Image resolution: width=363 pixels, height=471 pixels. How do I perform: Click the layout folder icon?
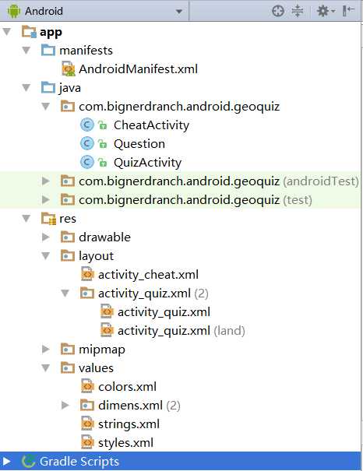pyautogui.click(x=68, y=255)
